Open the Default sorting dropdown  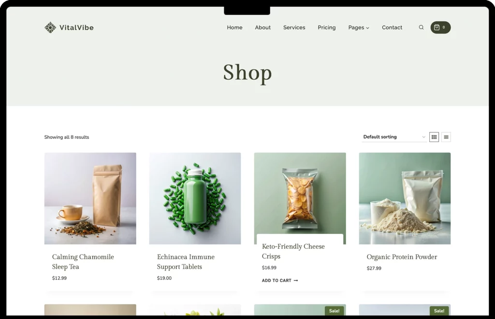(394, 137)
